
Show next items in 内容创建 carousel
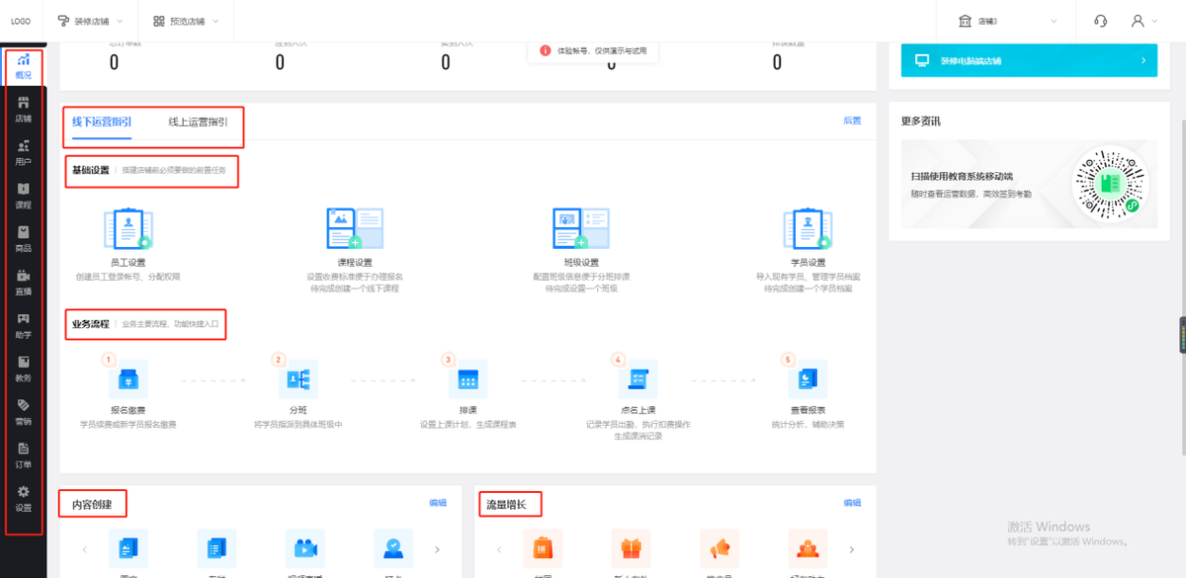[437, 549]
